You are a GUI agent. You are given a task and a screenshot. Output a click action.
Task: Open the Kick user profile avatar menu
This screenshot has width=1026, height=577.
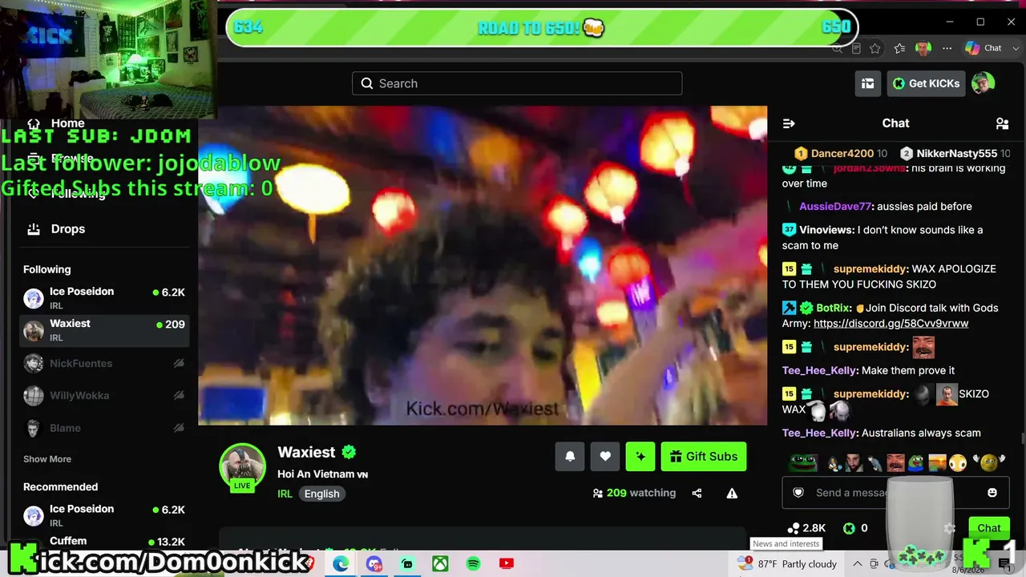pyautogui.click(x=984, y=83)
